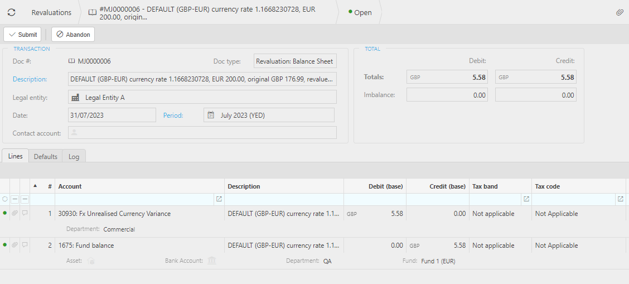
Task: Click the Legal Entity A building icon
Action: (75, 97)
